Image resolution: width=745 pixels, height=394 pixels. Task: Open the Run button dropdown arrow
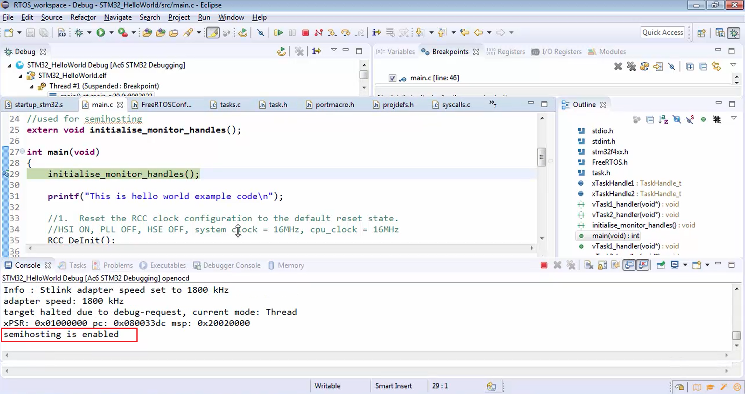pos(111,33)
